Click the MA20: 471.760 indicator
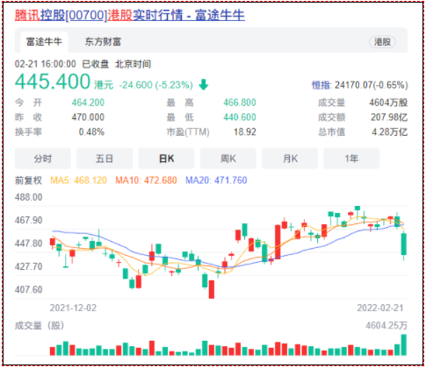Image resolution: width=426 pixels, height=368 pixels. (x=216, y=180)
